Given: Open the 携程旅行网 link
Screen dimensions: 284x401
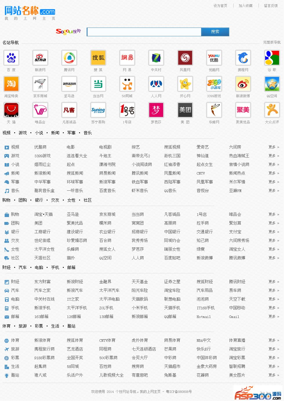Looking at the screenshot, I should coord(44,349).
